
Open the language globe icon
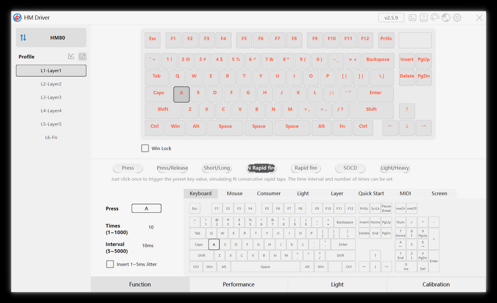click(x=446, y=18)
